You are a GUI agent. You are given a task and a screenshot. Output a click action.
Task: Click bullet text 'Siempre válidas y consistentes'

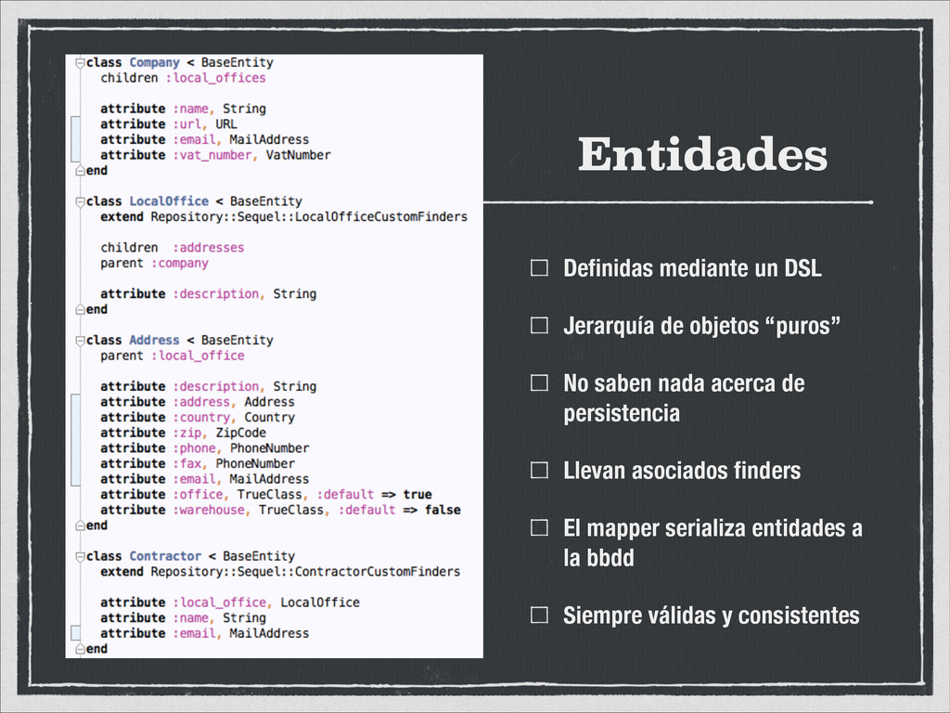pyautogui.click(x=712, y=616)
